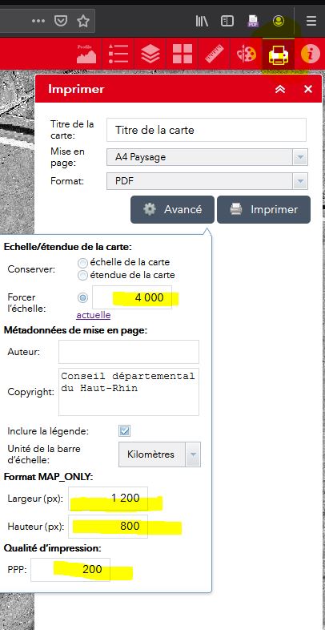Image resolution: width=325 pixels, height=630 pixels.
Task: Select 'étendue de la carte' radio option
Action: click(x=82, y=276)
